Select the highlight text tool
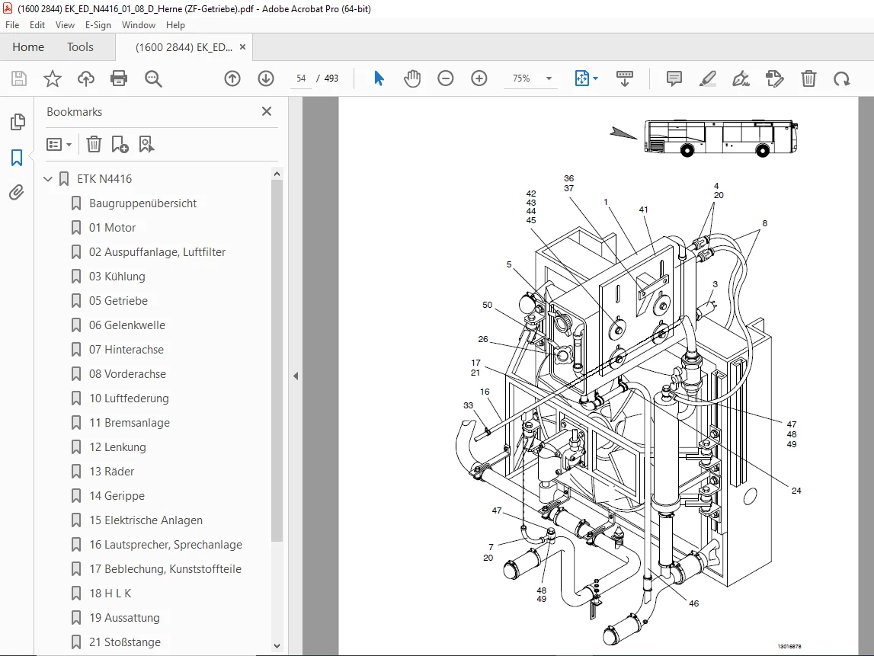 707,78
